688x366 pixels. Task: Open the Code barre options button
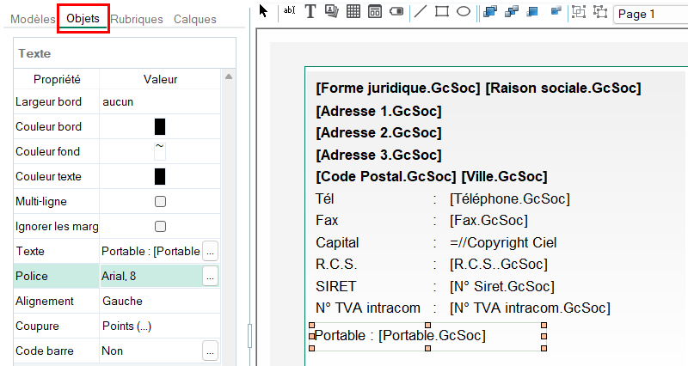210,351
